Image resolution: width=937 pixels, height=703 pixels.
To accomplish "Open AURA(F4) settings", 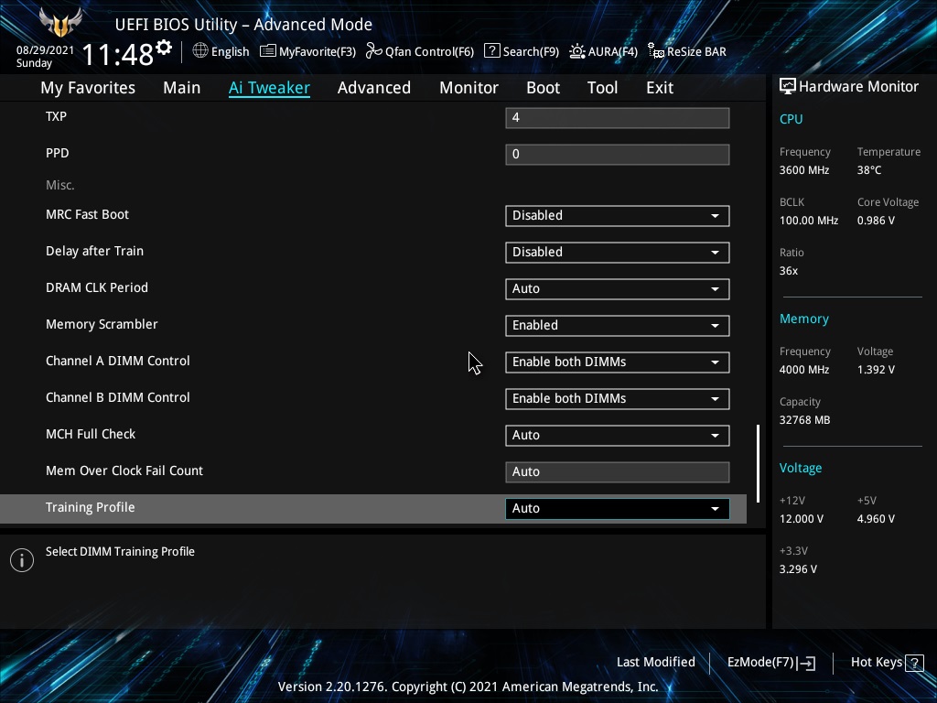I will (x=604, y=51).
